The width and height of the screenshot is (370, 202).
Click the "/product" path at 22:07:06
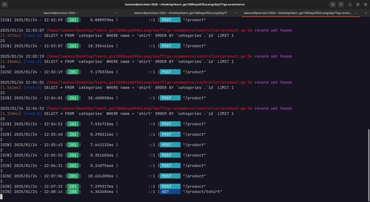194,176
